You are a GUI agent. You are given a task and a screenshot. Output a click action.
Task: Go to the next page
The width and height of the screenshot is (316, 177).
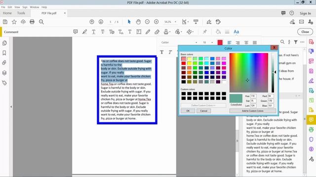[x=101, y=22]
